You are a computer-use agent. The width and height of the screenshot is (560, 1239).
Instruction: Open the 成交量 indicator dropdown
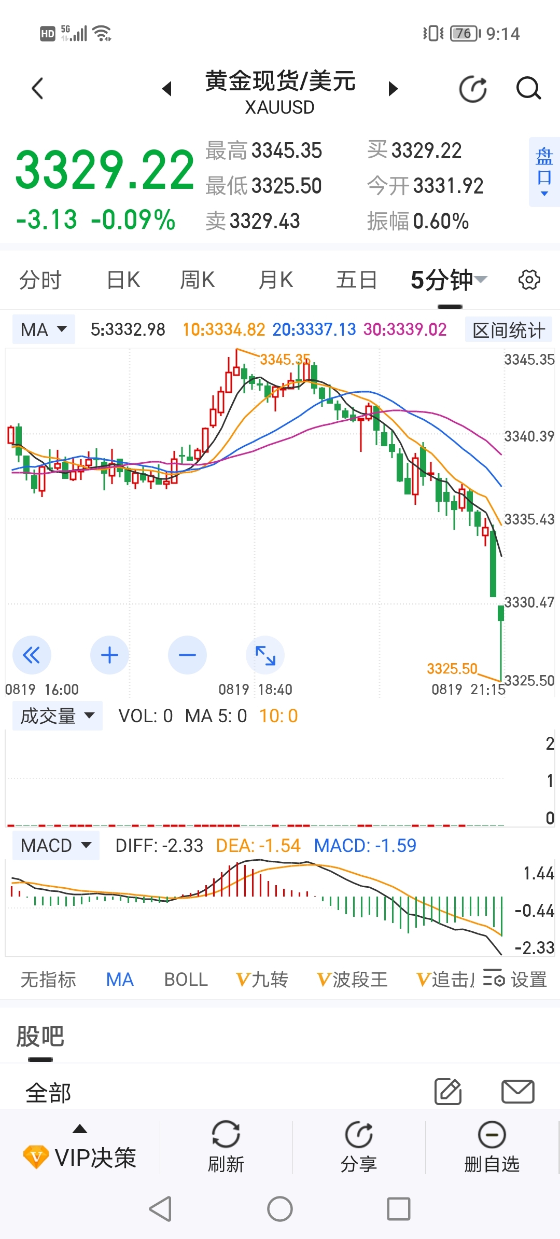[58, 716]
